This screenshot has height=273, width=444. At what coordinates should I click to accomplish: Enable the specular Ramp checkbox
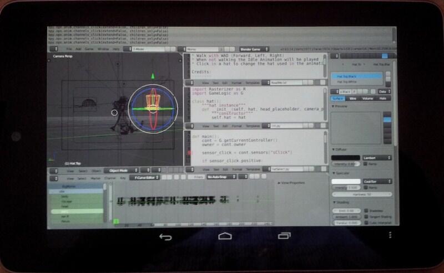(366, 187)
